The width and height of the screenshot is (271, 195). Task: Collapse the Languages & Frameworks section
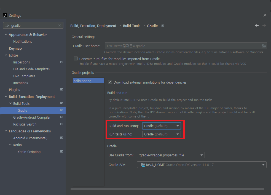[x=6, y=131]
